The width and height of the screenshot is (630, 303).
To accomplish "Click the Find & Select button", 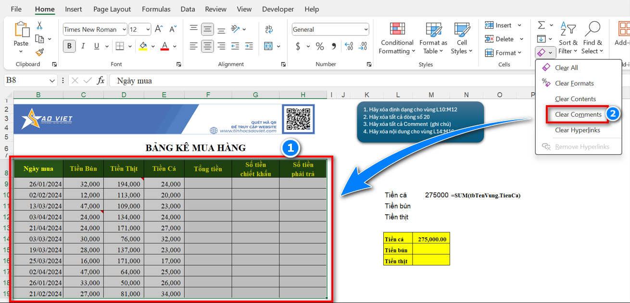I will click(592, 38).
